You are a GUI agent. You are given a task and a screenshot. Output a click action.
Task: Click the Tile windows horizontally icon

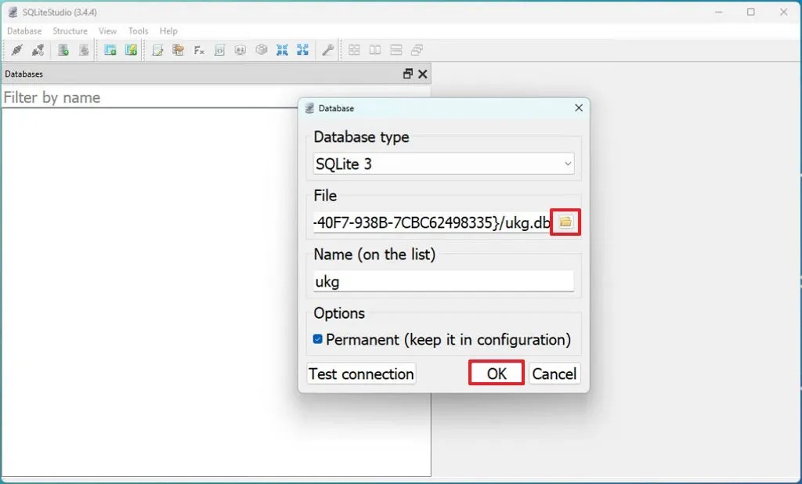pos(375,49)
